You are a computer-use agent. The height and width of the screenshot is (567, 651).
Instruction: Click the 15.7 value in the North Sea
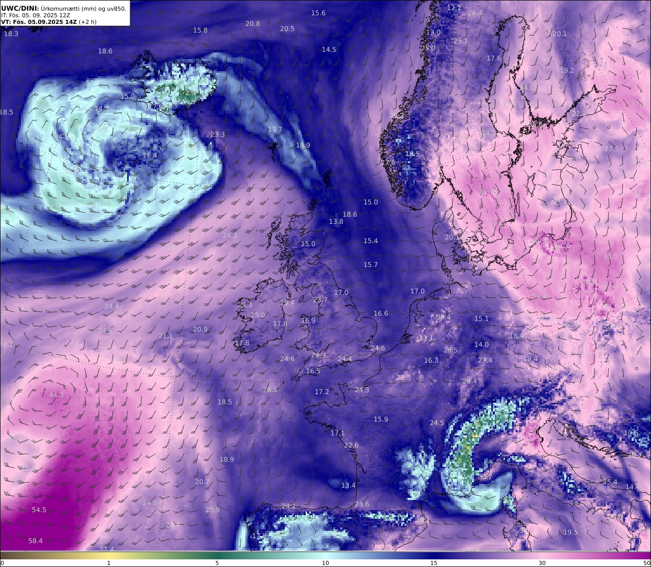click(371, 264)
